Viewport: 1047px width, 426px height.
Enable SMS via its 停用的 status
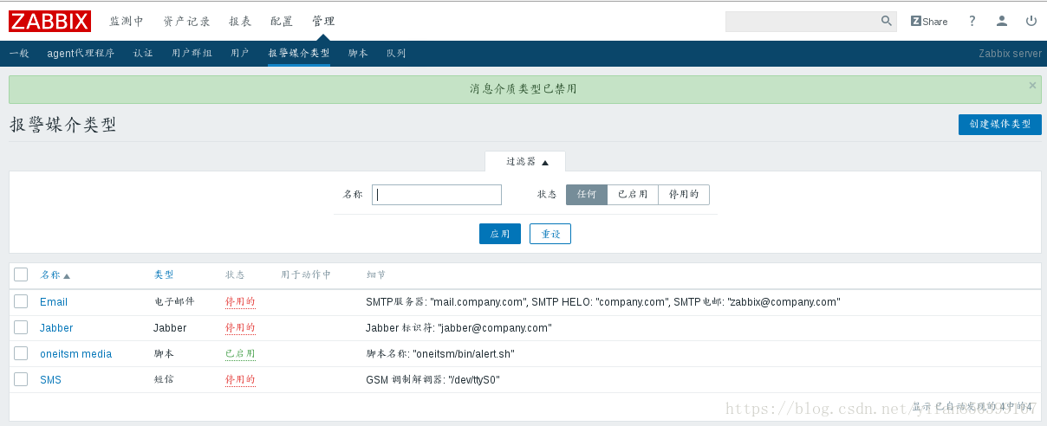click(x=240, y=380)
